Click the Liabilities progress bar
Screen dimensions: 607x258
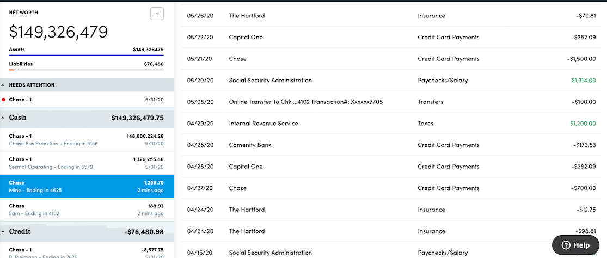click(86, 70)
